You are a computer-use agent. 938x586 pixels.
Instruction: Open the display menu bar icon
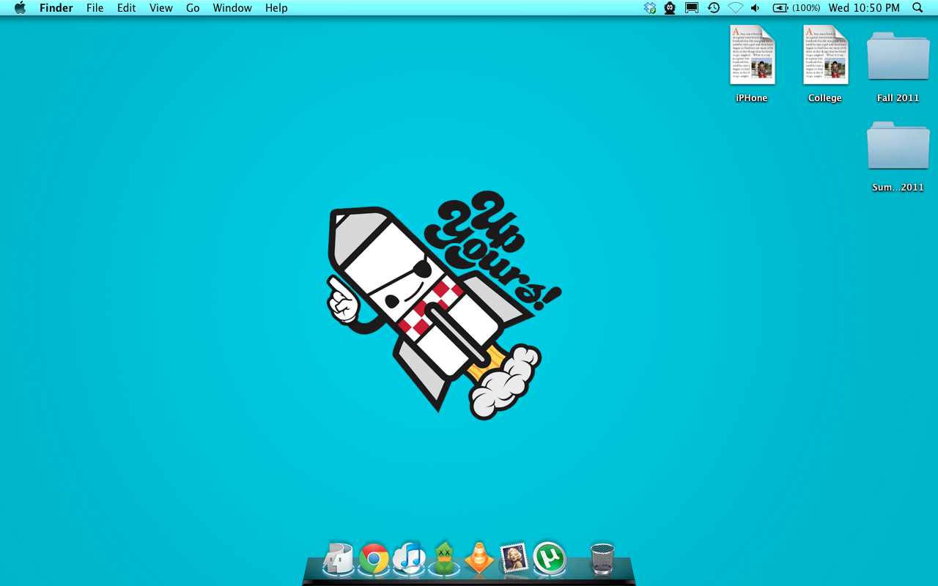click(x=692, y=8)
